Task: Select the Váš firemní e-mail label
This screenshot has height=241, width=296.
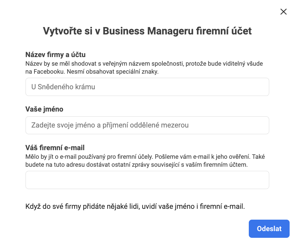Action: (x=55, y=148)
